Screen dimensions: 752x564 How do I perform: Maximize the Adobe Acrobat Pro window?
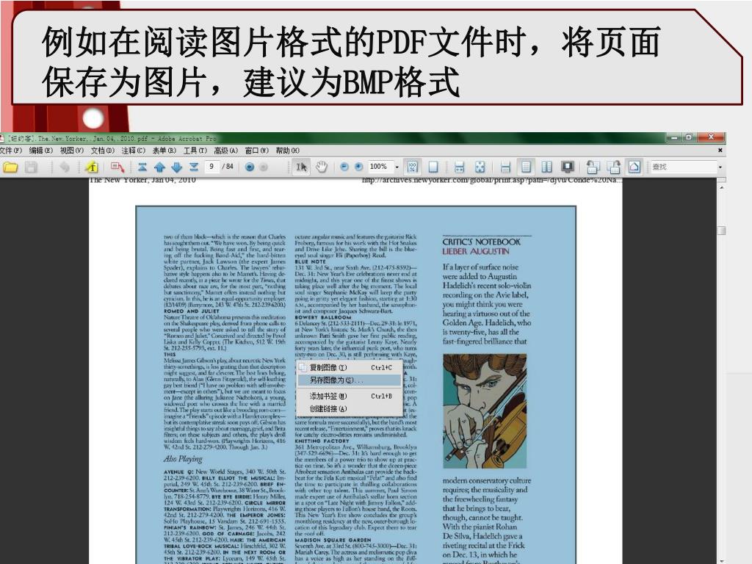tap(689, 137)
